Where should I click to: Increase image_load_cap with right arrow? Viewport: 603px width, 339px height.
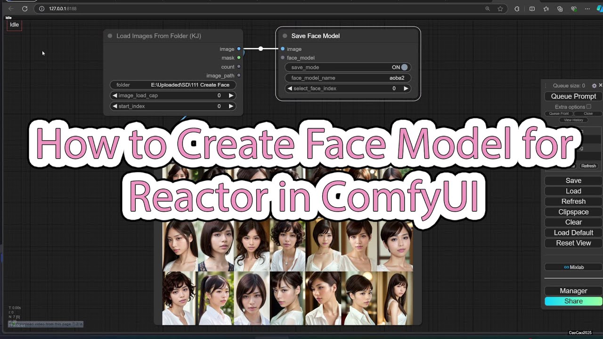point(231,96)
